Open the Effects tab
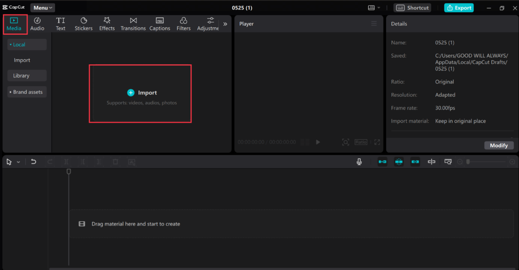Viewport: 519px width, 270px height. tap(107, 24)
